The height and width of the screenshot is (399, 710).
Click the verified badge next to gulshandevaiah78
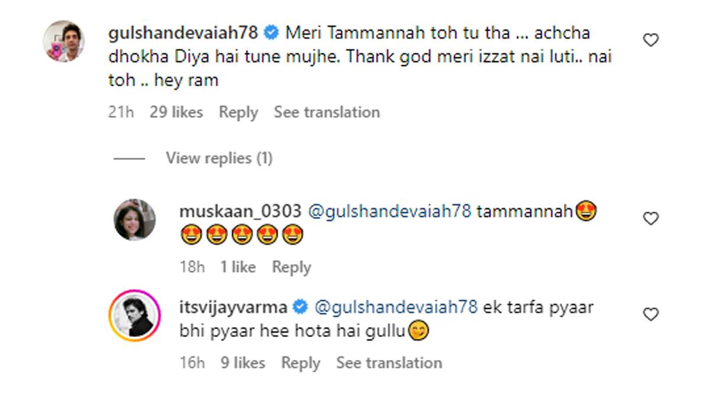(x=272, y=33)
